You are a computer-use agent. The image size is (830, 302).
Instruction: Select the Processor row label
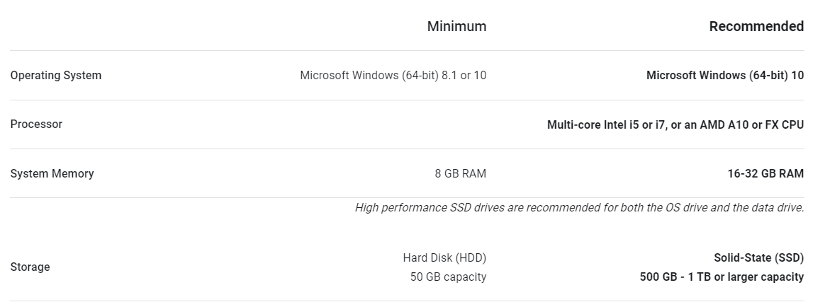(x=36, y=124)
